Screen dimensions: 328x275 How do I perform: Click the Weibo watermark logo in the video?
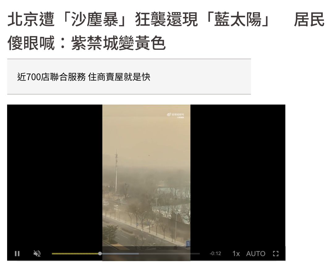(176, 115)
